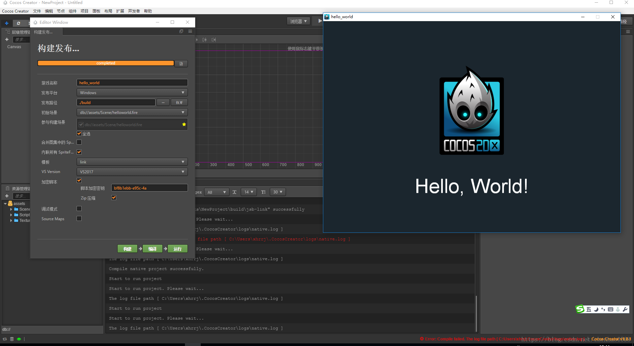The width and height of the screenshot is (634, 346).
Task: Open the console log type All dropdown
Action: pos(217,192)
